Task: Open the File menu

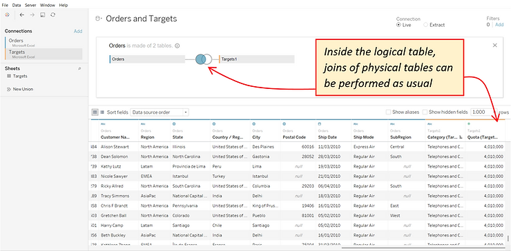Action: point(5,6)
